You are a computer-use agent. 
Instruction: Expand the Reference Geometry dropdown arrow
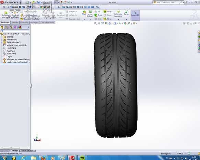point(118,20)
